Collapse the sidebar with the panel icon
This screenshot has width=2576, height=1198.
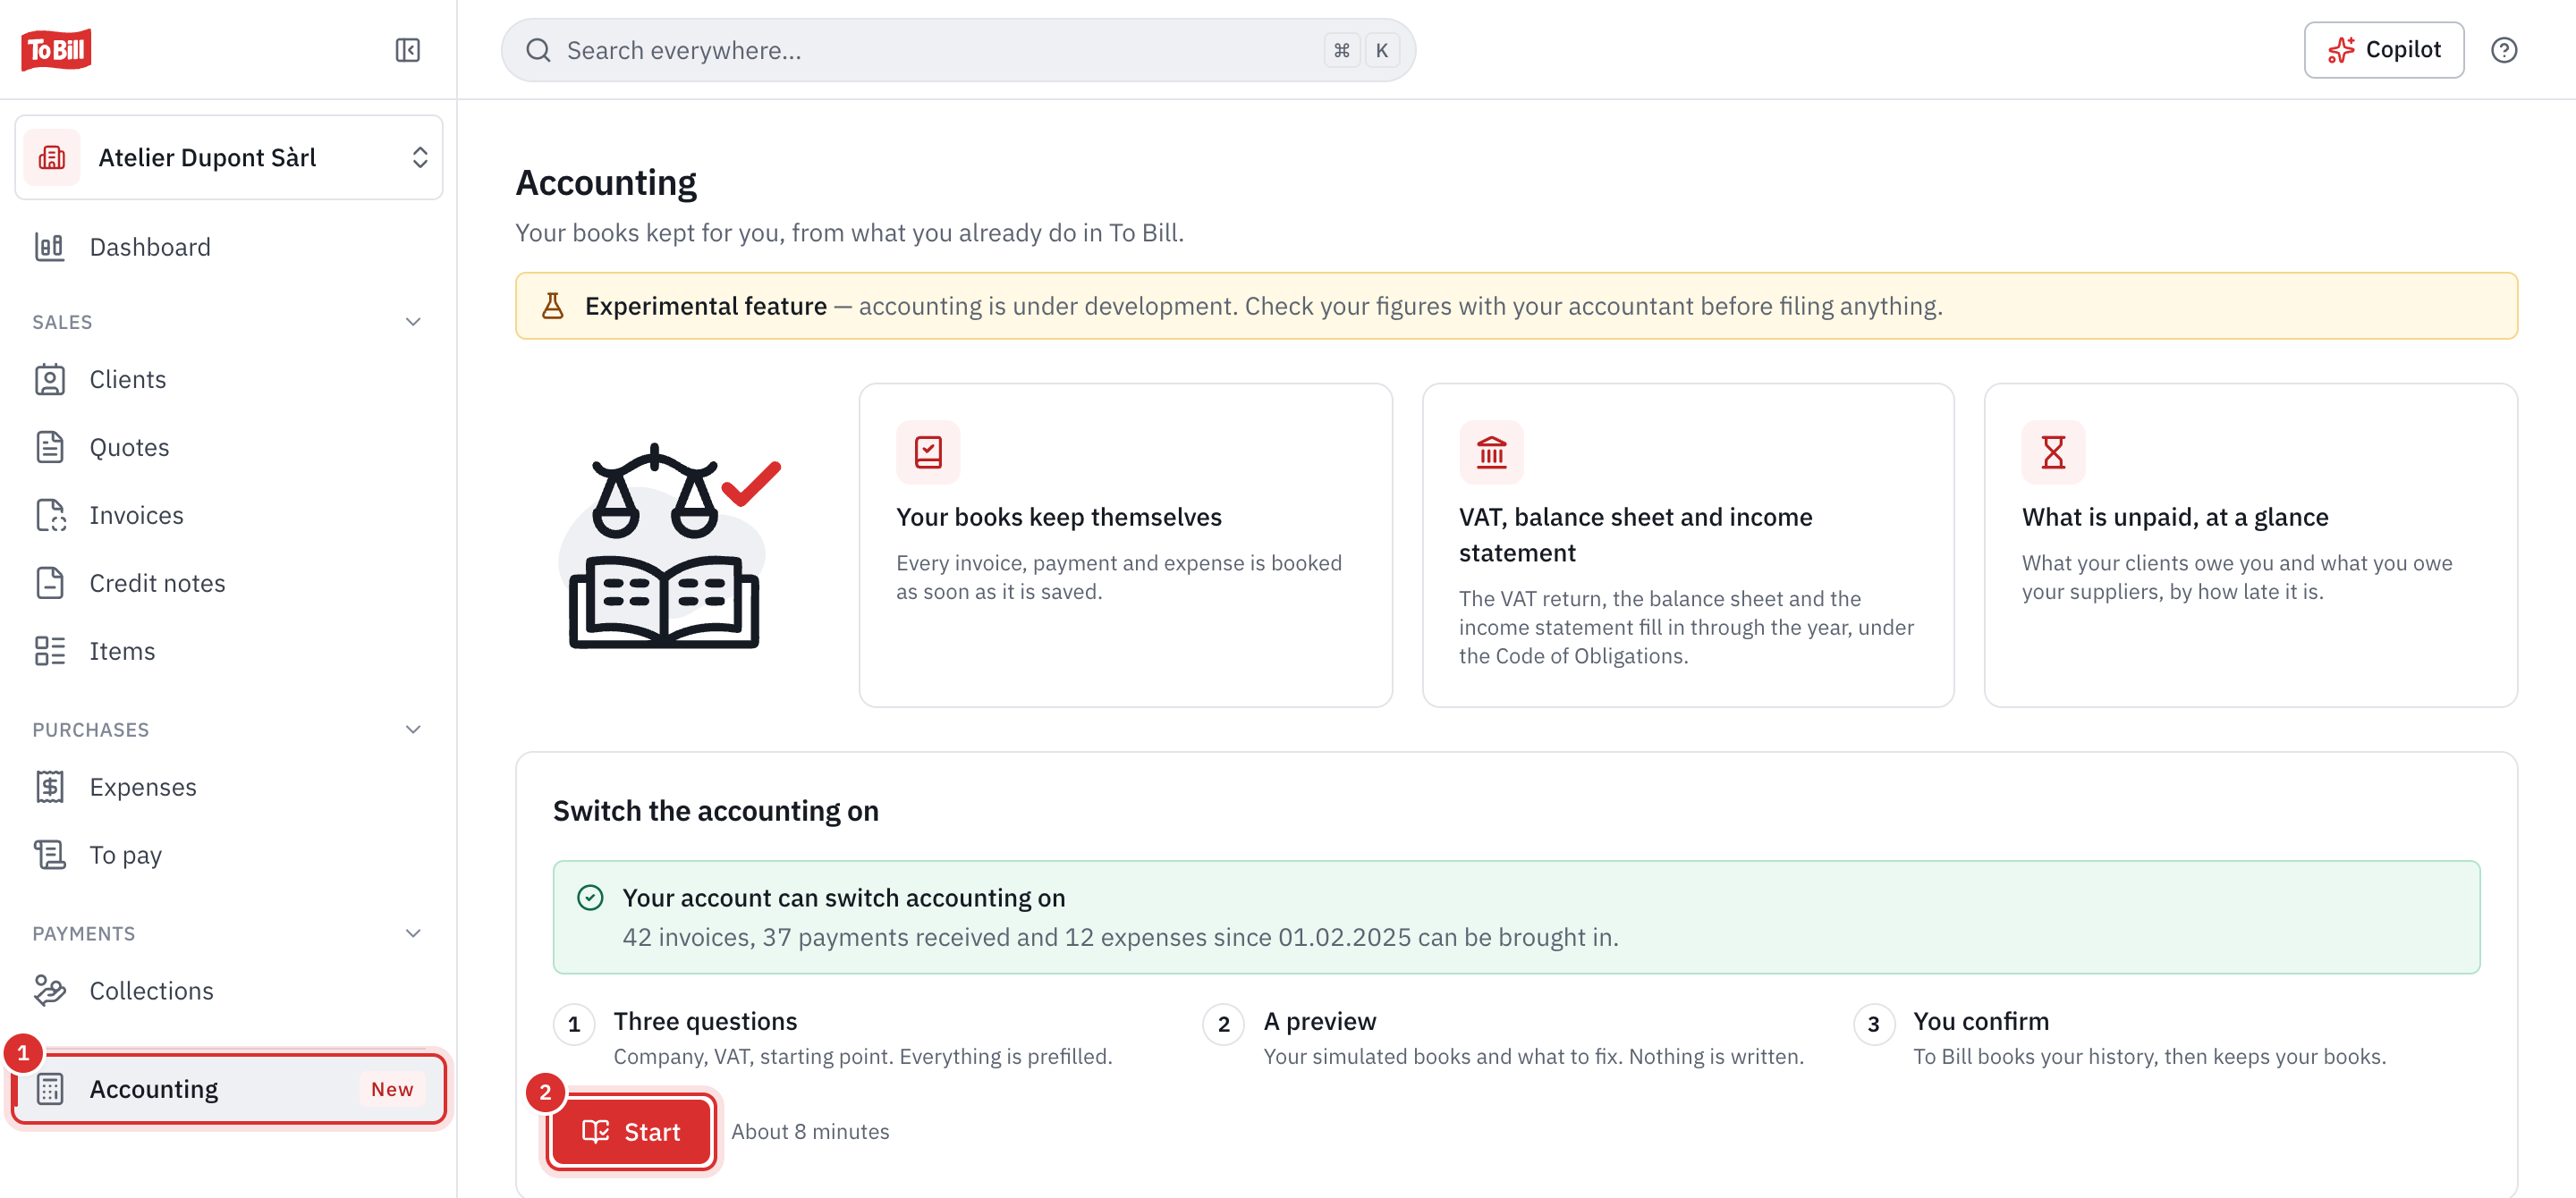(x=407, y=50)
